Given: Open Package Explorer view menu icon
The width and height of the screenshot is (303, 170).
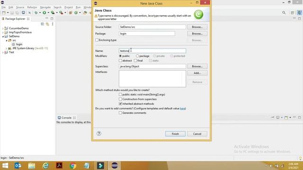Looking at the screenshot, I should tap(53, 24).
